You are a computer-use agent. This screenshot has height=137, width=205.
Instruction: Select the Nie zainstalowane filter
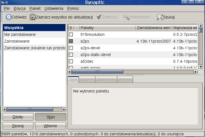click(x=34, y=34)
